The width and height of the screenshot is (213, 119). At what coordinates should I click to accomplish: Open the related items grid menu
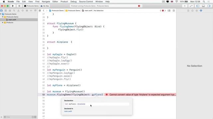coord(40,11)
